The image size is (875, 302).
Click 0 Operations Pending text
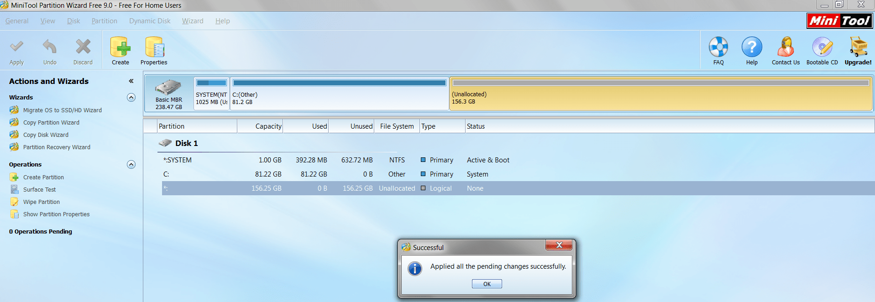pyautogui.click(x=41, y=232)
